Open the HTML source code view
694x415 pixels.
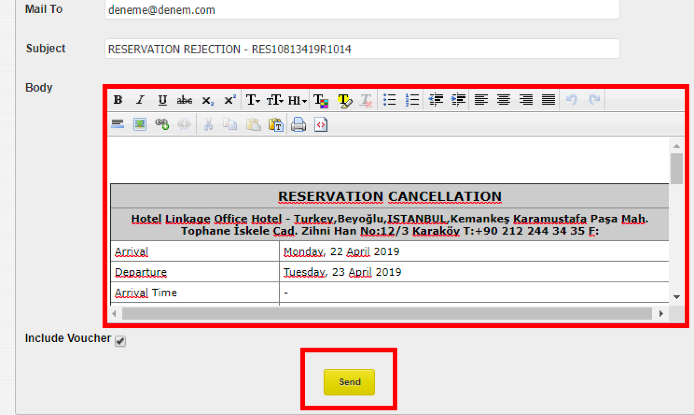321,124
